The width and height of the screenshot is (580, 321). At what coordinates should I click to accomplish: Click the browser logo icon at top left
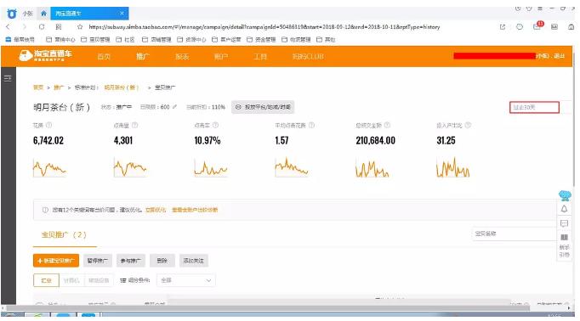coord(11,14)
